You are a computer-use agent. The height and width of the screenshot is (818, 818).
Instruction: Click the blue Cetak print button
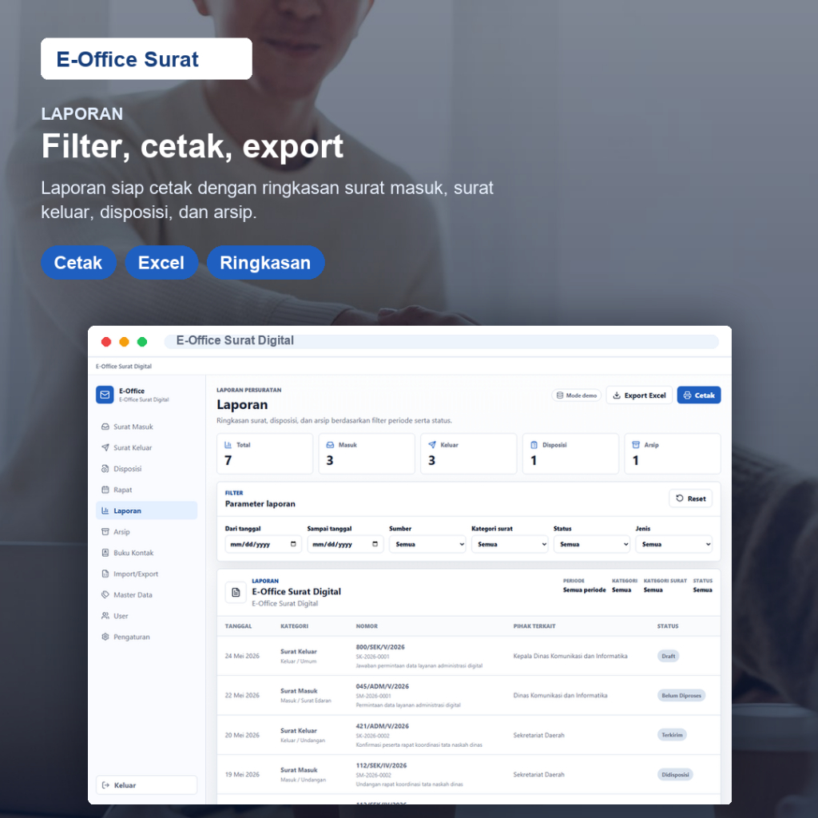[699, 395]
